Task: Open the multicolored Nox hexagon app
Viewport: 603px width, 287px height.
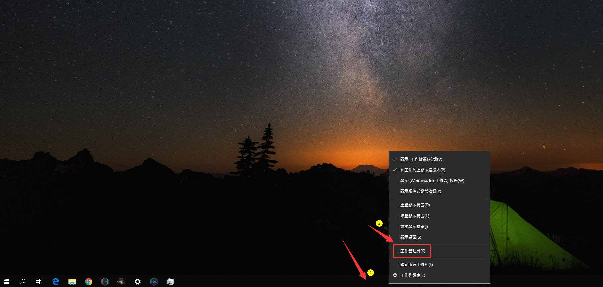Action: coord(105,282)
